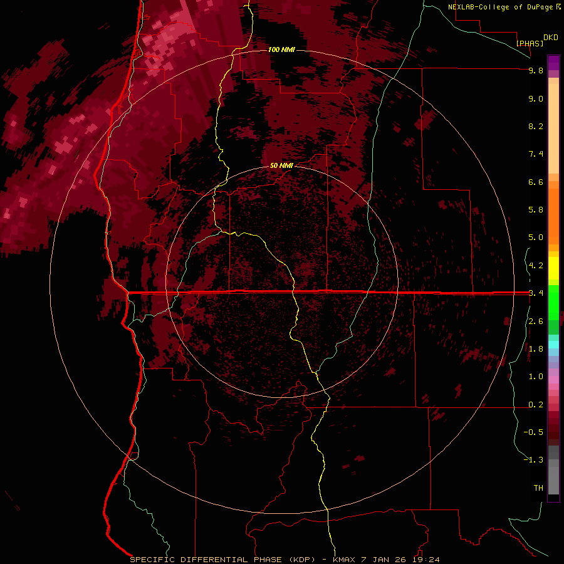Click the DKD label above the color bar
The height and width of the screenshot is (564, 564).
pos(551,38)
